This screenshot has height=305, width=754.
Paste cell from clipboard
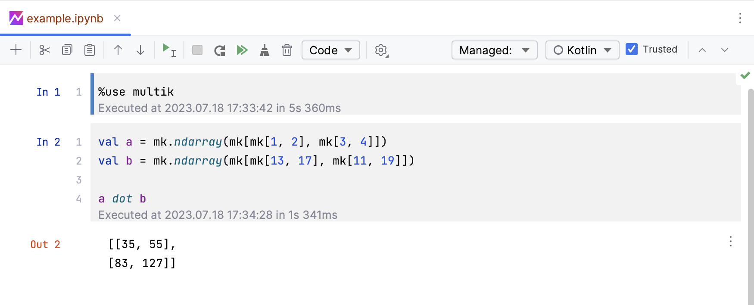pos(90,50)
